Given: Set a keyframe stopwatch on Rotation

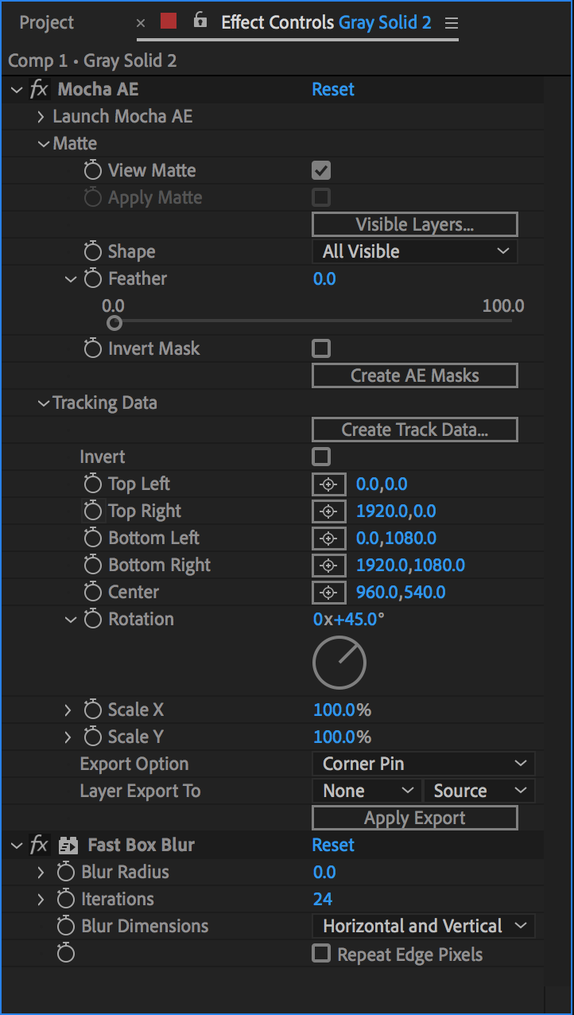Looking at the screenshot, I should 92,619.
